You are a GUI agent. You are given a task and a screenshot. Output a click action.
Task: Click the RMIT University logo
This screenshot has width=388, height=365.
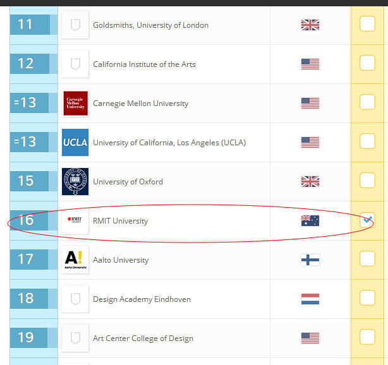(75, 220)
